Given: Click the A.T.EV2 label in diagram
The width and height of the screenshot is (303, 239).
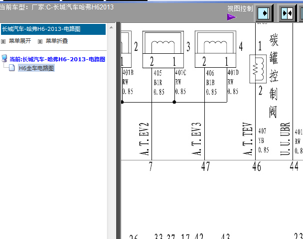Looking at the screenshot, I should tap(144, 139).
